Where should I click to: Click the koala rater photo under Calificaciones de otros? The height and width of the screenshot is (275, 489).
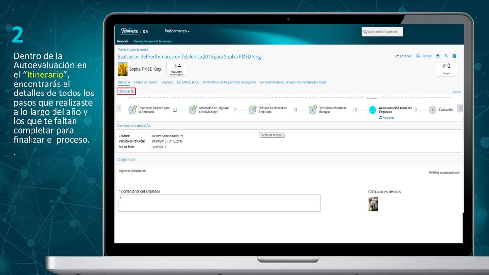point(373,204)
